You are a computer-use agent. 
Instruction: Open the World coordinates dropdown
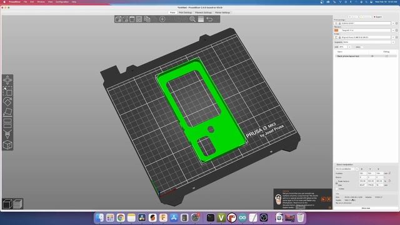[x=347, y=169]
